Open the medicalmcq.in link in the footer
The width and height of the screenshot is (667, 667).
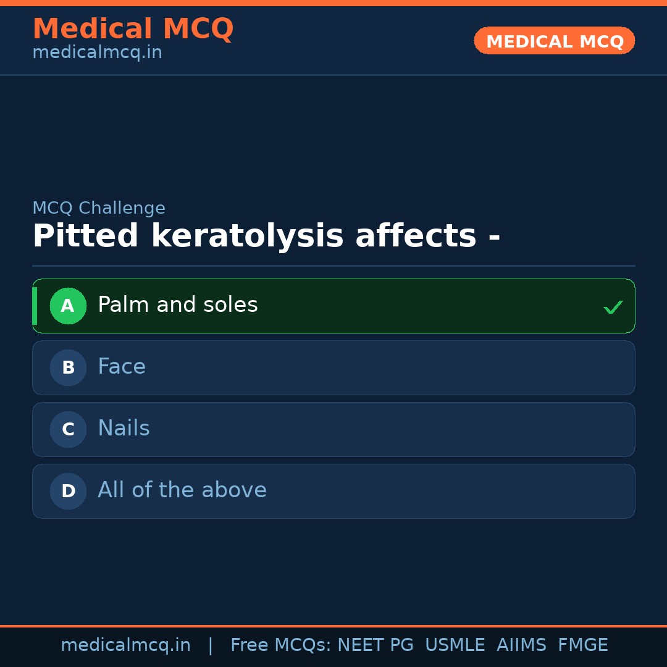(x=125, y=645)
